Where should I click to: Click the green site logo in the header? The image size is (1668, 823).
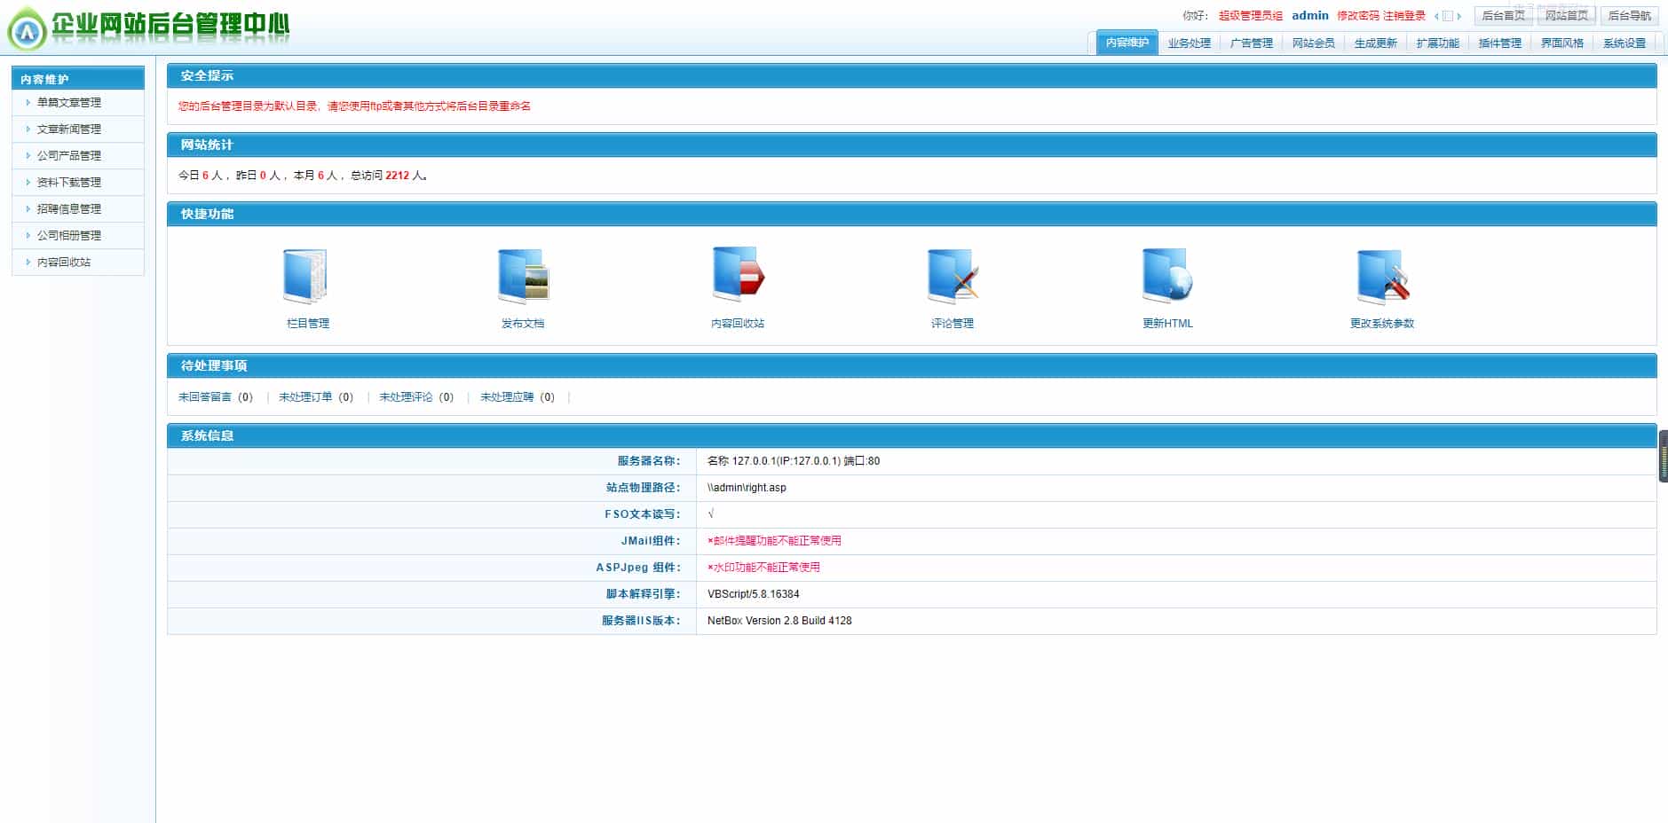(27, 29)
